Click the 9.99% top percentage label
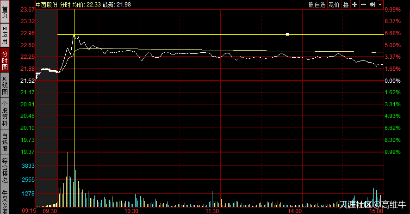 [392, 10]
